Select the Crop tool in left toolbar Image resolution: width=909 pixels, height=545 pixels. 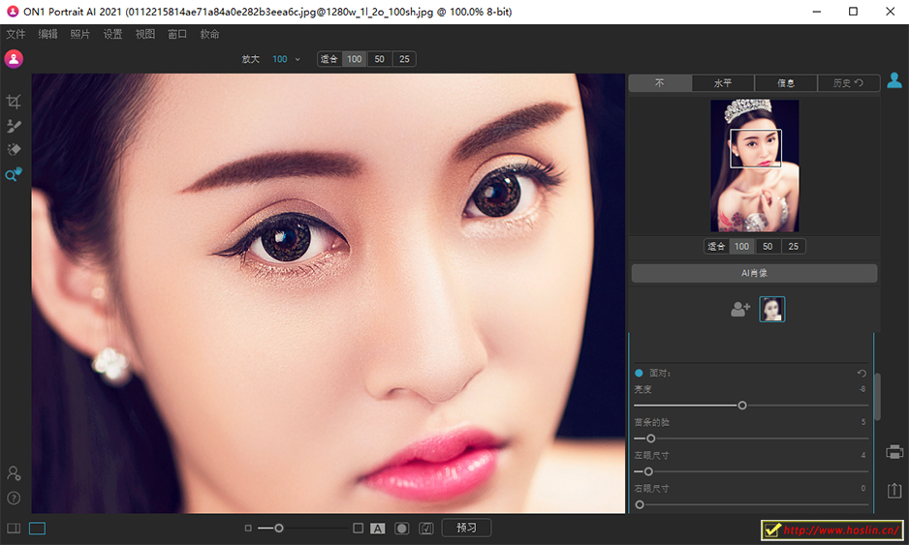(14, 102)
